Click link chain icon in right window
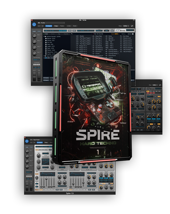Image resolution: width=170 pixels, height=214 pixels. (x=160, y=85)
